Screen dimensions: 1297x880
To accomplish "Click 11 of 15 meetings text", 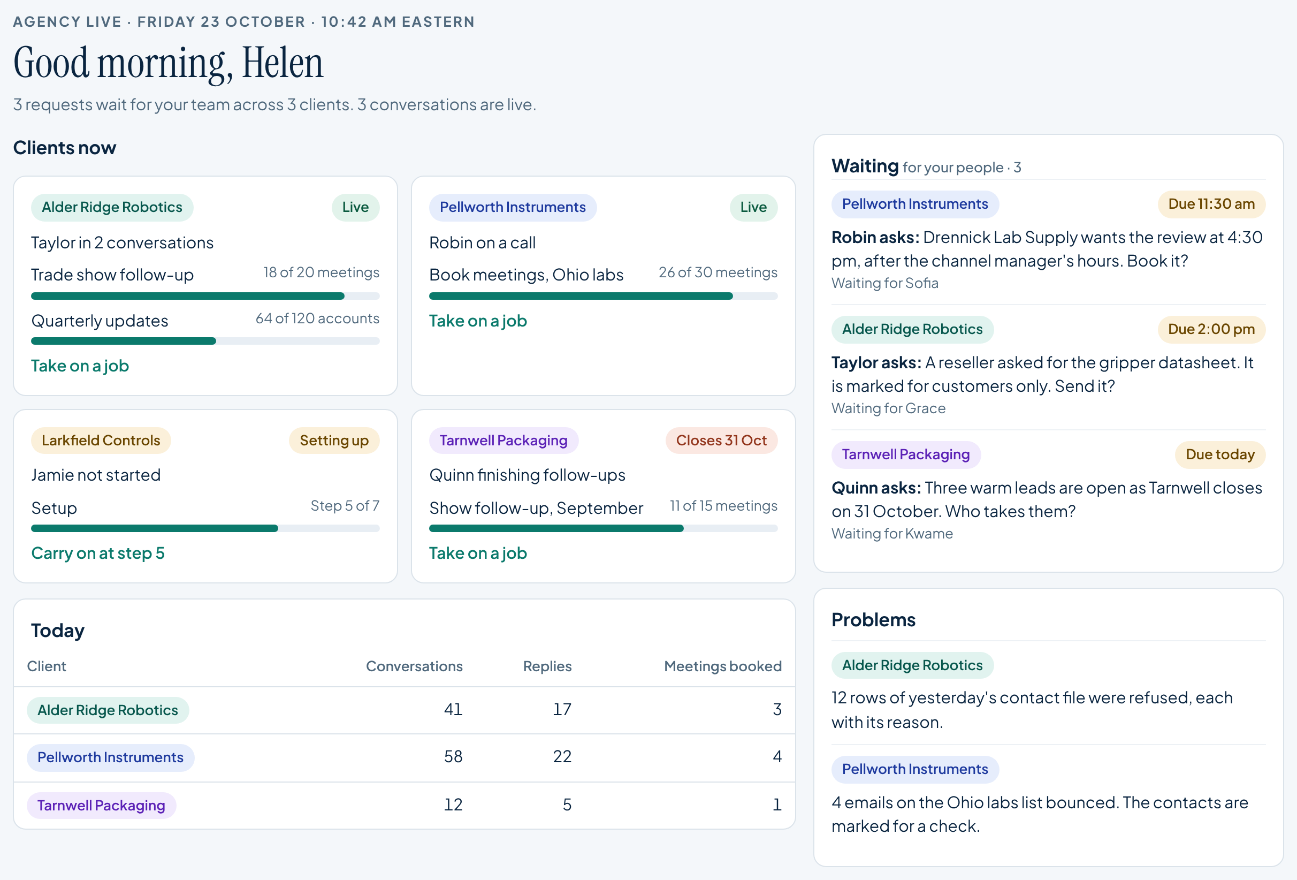I will [x=723, y=505].
